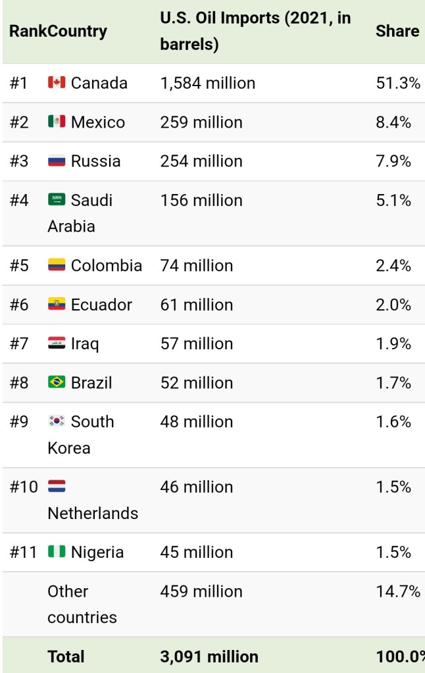Click the Colombia flag icon
Viewport: 425px width, 673px height.
point(57,265)
